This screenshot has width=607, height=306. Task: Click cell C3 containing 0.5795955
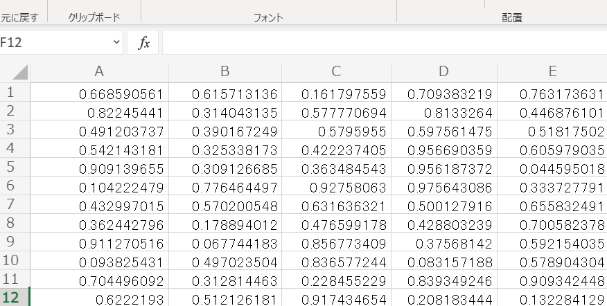point(336,129)
